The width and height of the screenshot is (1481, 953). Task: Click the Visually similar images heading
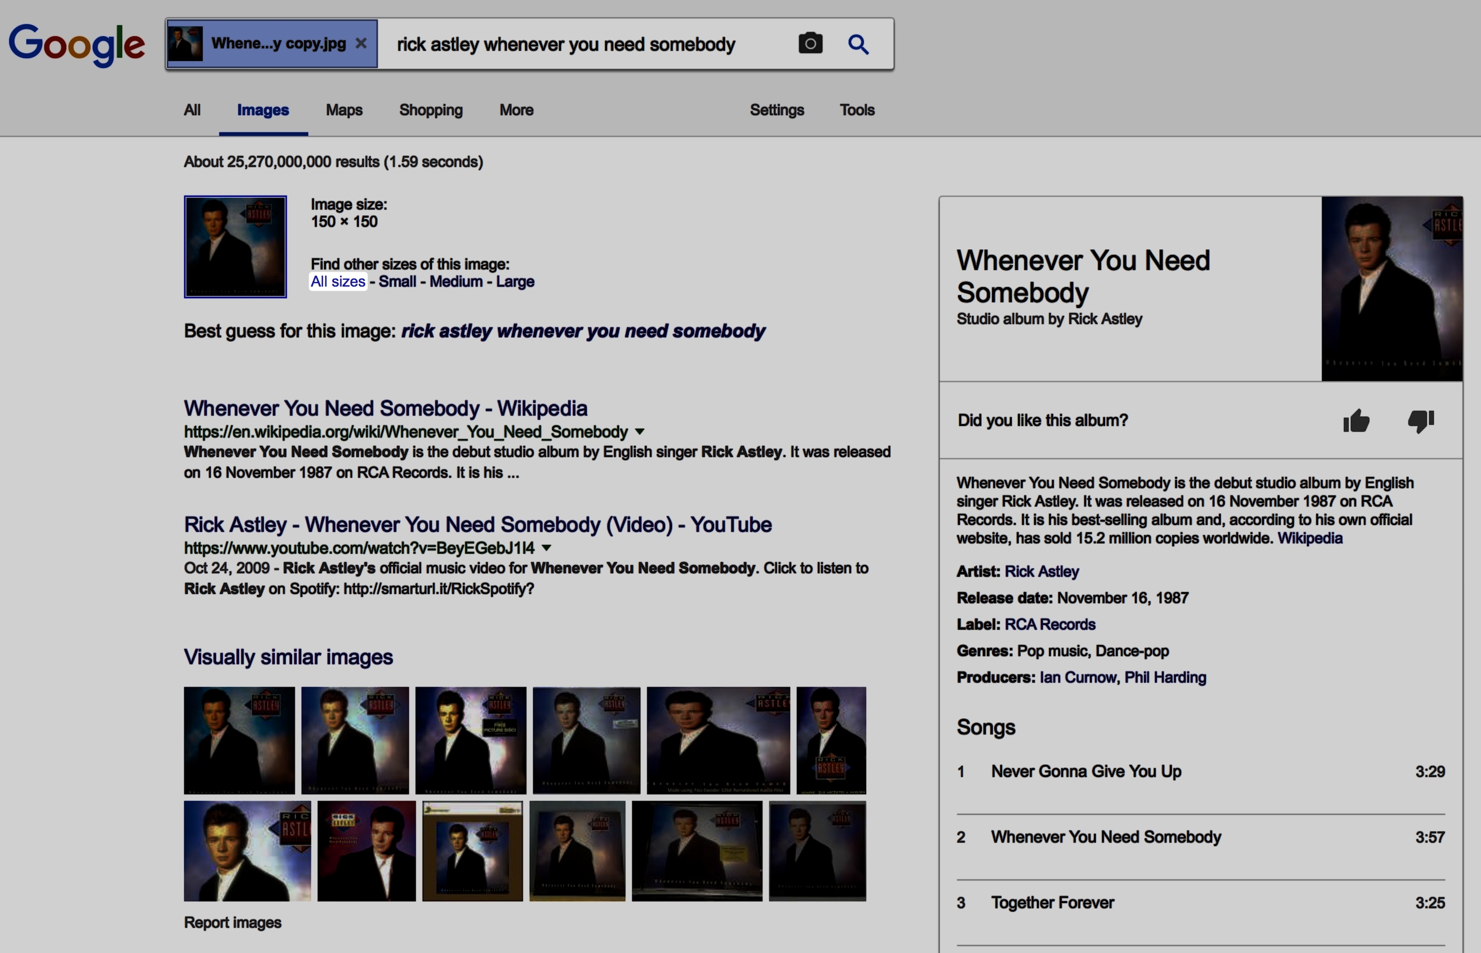coord(288,657)
